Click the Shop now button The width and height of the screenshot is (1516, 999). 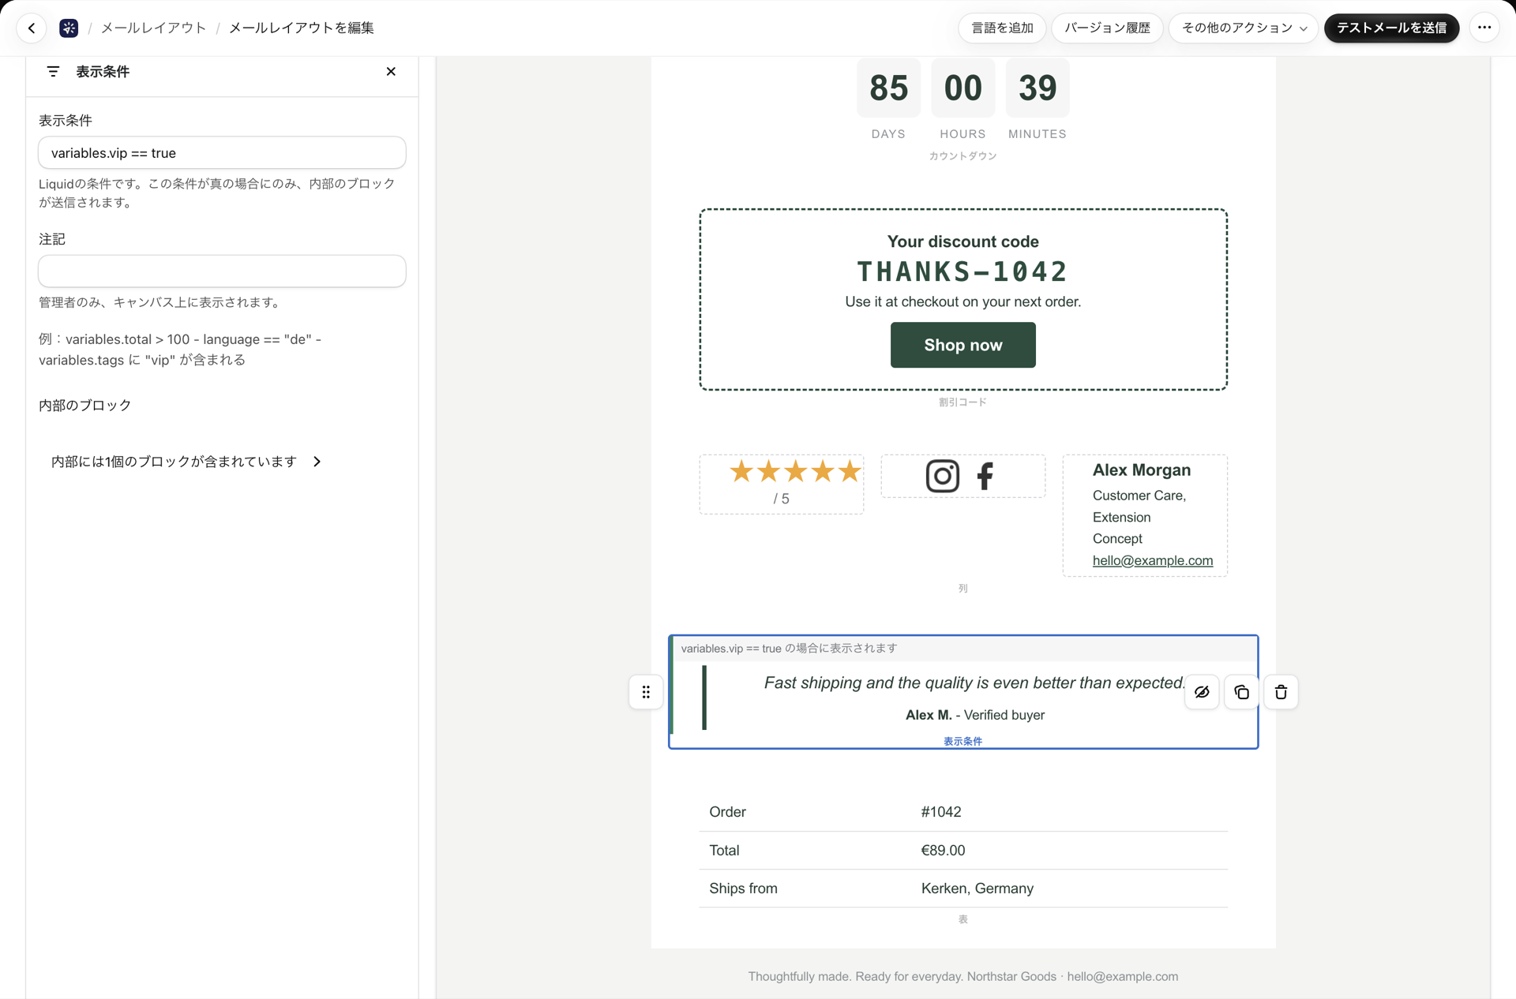click(x=963, y=345)
